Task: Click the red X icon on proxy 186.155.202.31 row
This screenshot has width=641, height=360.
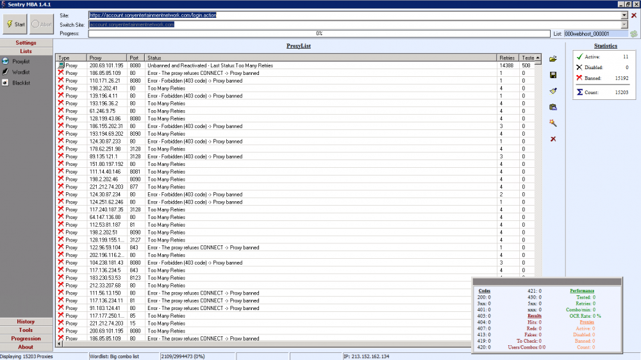Action: [x=61, y=126]
